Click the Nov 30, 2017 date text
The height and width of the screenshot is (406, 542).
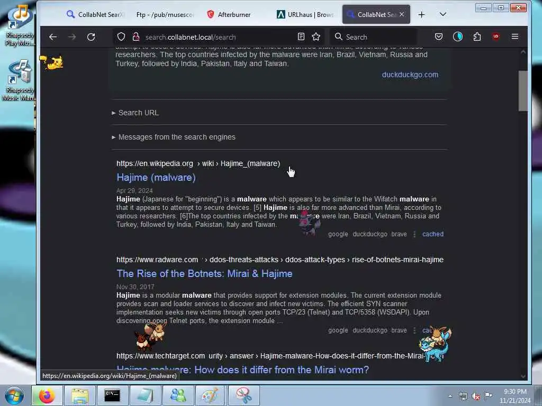(135, 287)
